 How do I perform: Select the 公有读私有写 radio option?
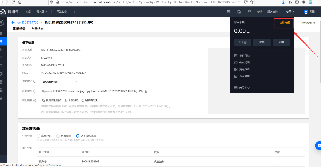coord(78,136)
